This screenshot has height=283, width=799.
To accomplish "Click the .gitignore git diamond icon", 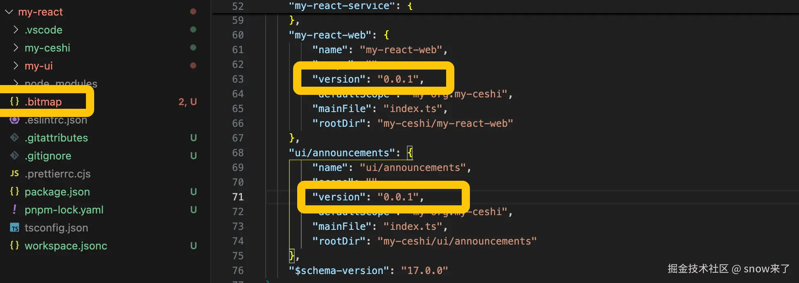I will 14,156.
